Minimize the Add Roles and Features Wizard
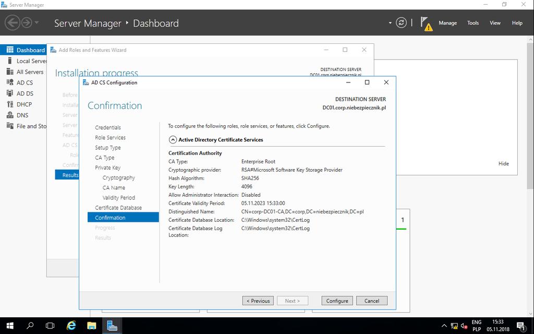 click(326, 50)
